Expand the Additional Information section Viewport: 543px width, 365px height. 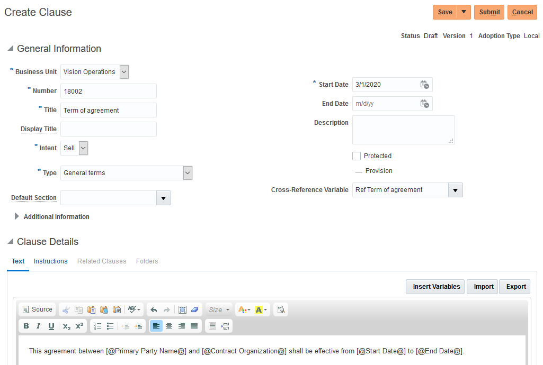point(16,216)
